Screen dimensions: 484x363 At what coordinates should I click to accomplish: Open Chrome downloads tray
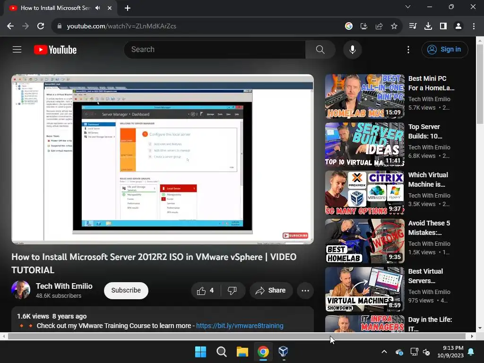[x=428, y=26]
